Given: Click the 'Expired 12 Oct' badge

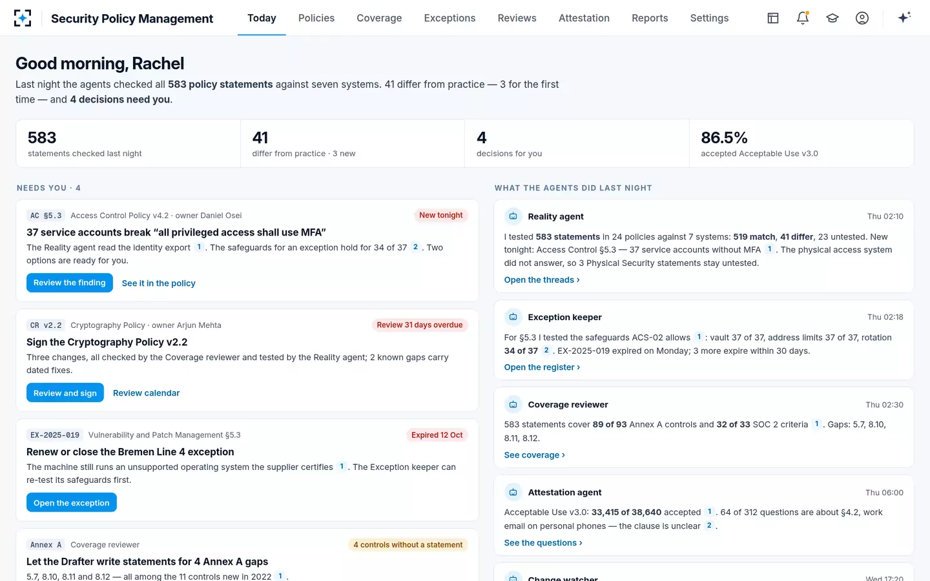Looking at the screenshot, I should tap(437, 435).
